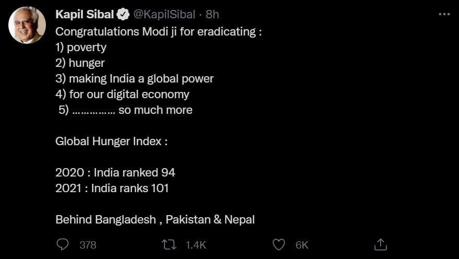Click the "Congratulations Modi ji" opening line
459x259 pixels.
[158, 32]
